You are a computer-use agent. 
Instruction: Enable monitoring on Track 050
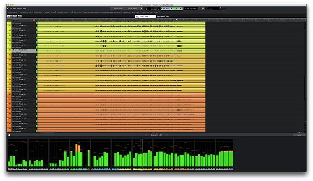point(17,74)
